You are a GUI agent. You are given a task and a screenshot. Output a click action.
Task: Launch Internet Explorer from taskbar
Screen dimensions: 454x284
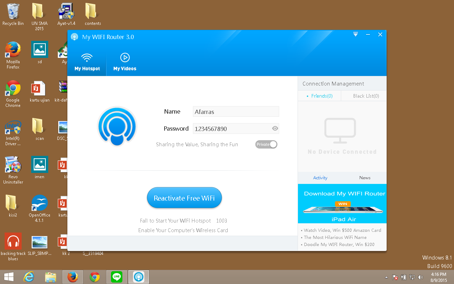coord(29,277)
